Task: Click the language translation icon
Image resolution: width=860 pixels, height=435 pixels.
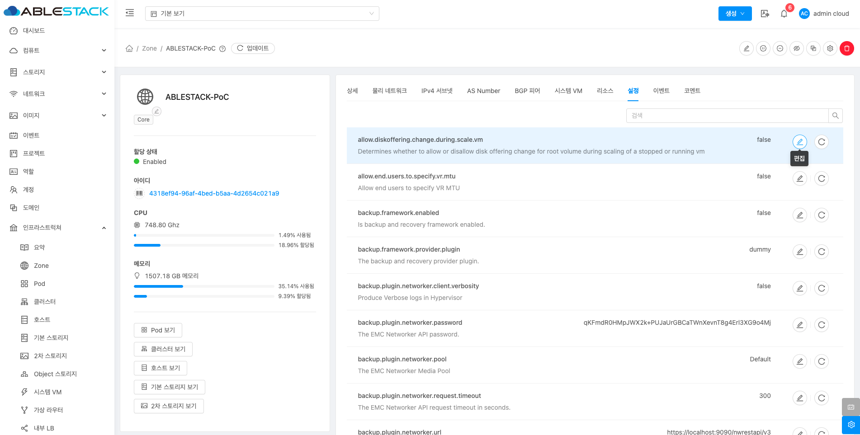Action: [765, 14]
